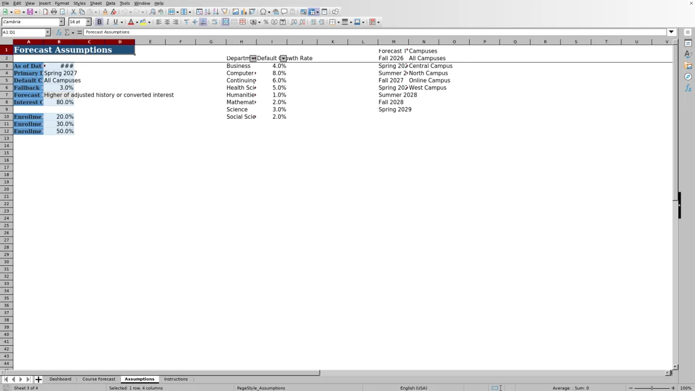Click the Format as Percent icon
Screen dimensions: 695x391
tap(266, 22)
